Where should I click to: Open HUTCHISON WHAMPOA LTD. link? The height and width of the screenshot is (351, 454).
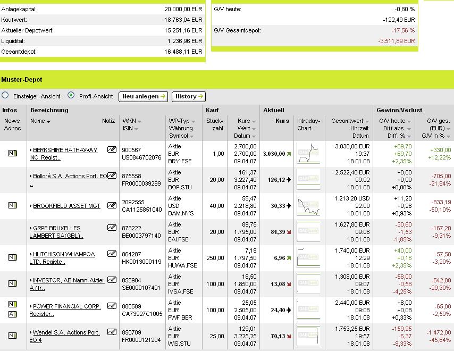point(62,258)
